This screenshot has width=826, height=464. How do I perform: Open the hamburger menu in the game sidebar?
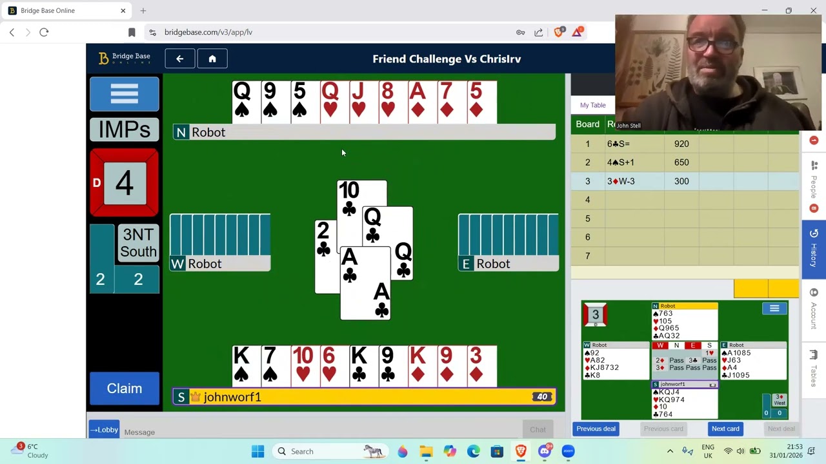point(124,94)
